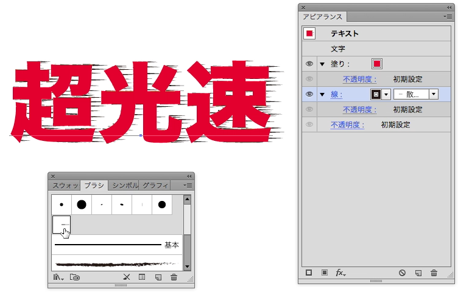Delete selected item trash icon in Appearance

(x=434, y=273)
